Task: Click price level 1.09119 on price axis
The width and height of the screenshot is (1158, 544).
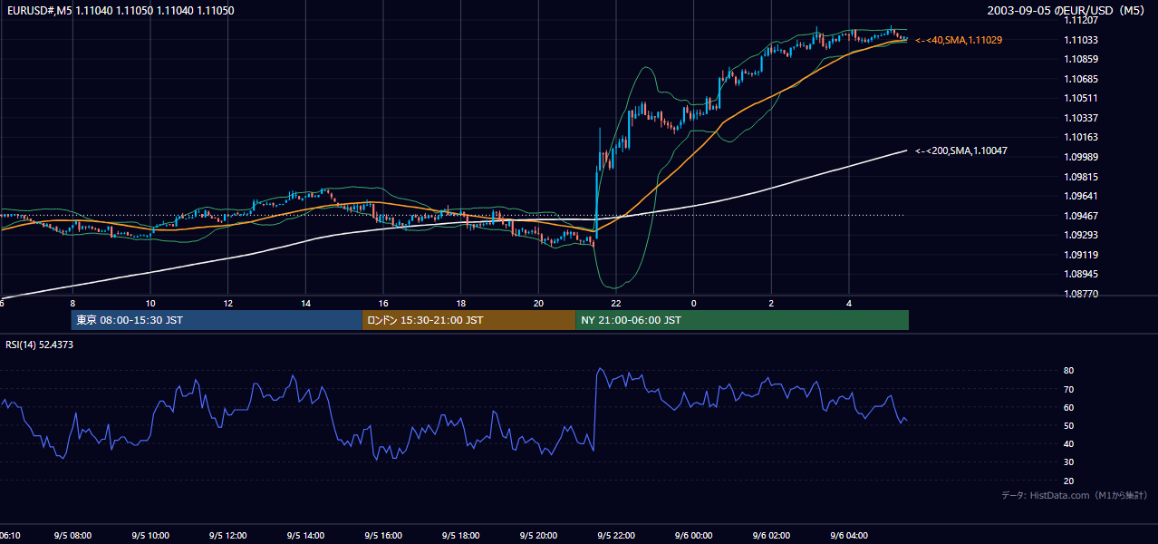Action: tap(1081, 255)
